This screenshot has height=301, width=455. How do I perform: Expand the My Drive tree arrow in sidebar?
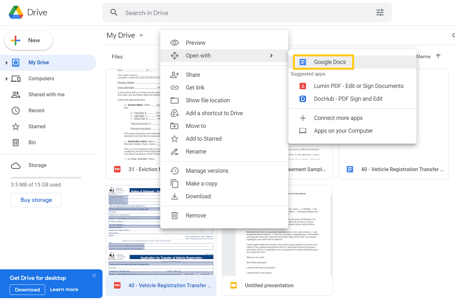click(7, 63)
